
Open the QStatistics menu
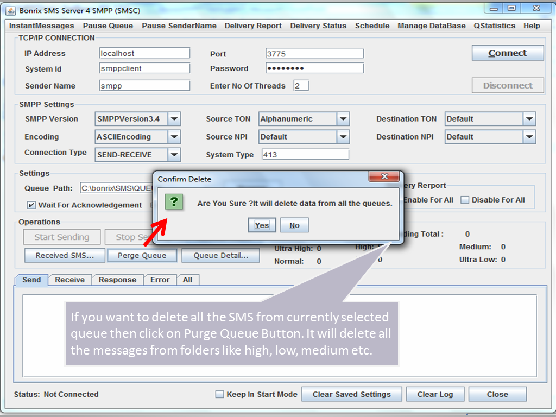click(x=494, y=26)
